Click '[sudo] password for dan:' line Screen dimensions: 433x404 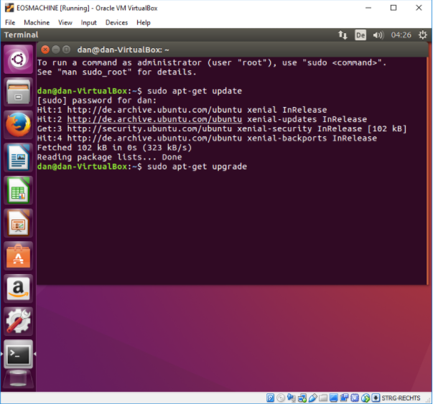click(97, 100)
